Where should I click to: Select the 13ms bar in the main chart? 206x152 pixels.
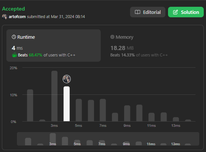coord(176,119)
